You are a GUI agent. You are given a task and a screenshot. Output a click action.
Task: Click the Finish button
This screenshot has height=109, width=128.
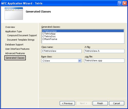click(100, 103)
